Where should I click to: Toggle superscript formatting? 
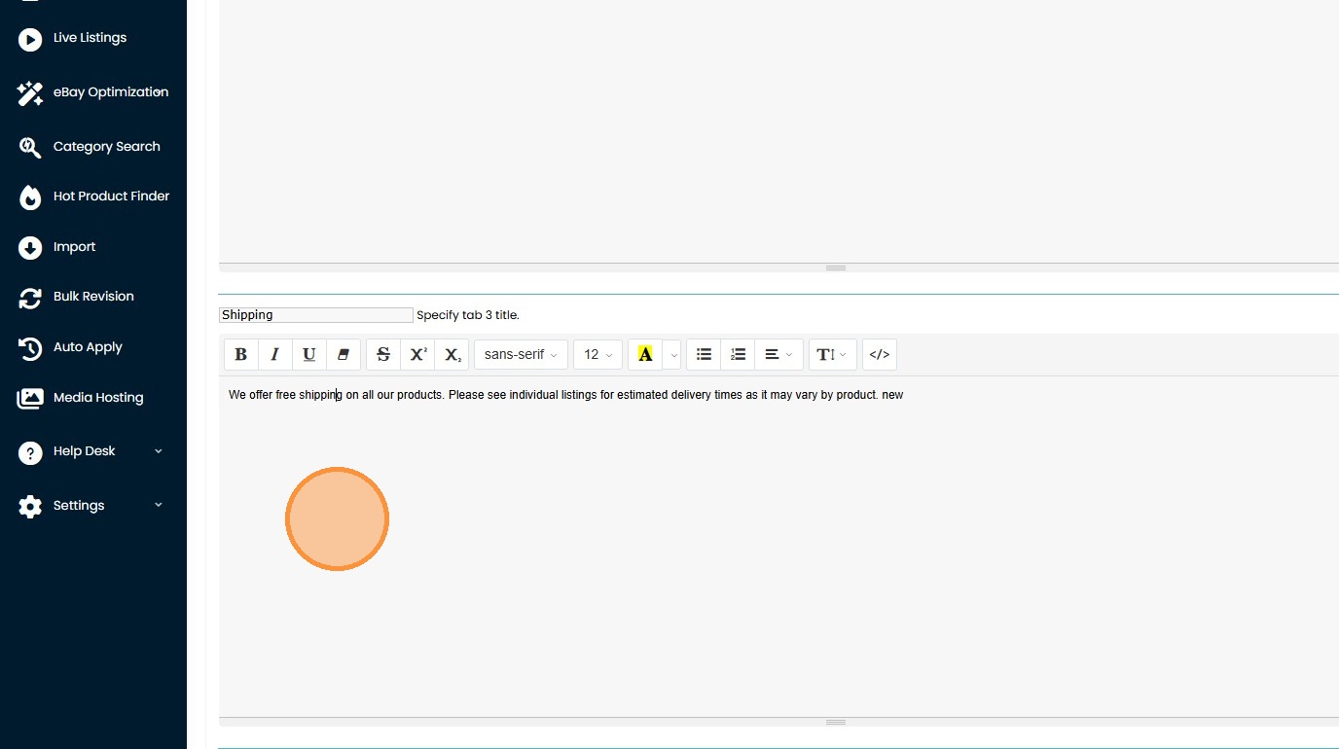[417, 355]
